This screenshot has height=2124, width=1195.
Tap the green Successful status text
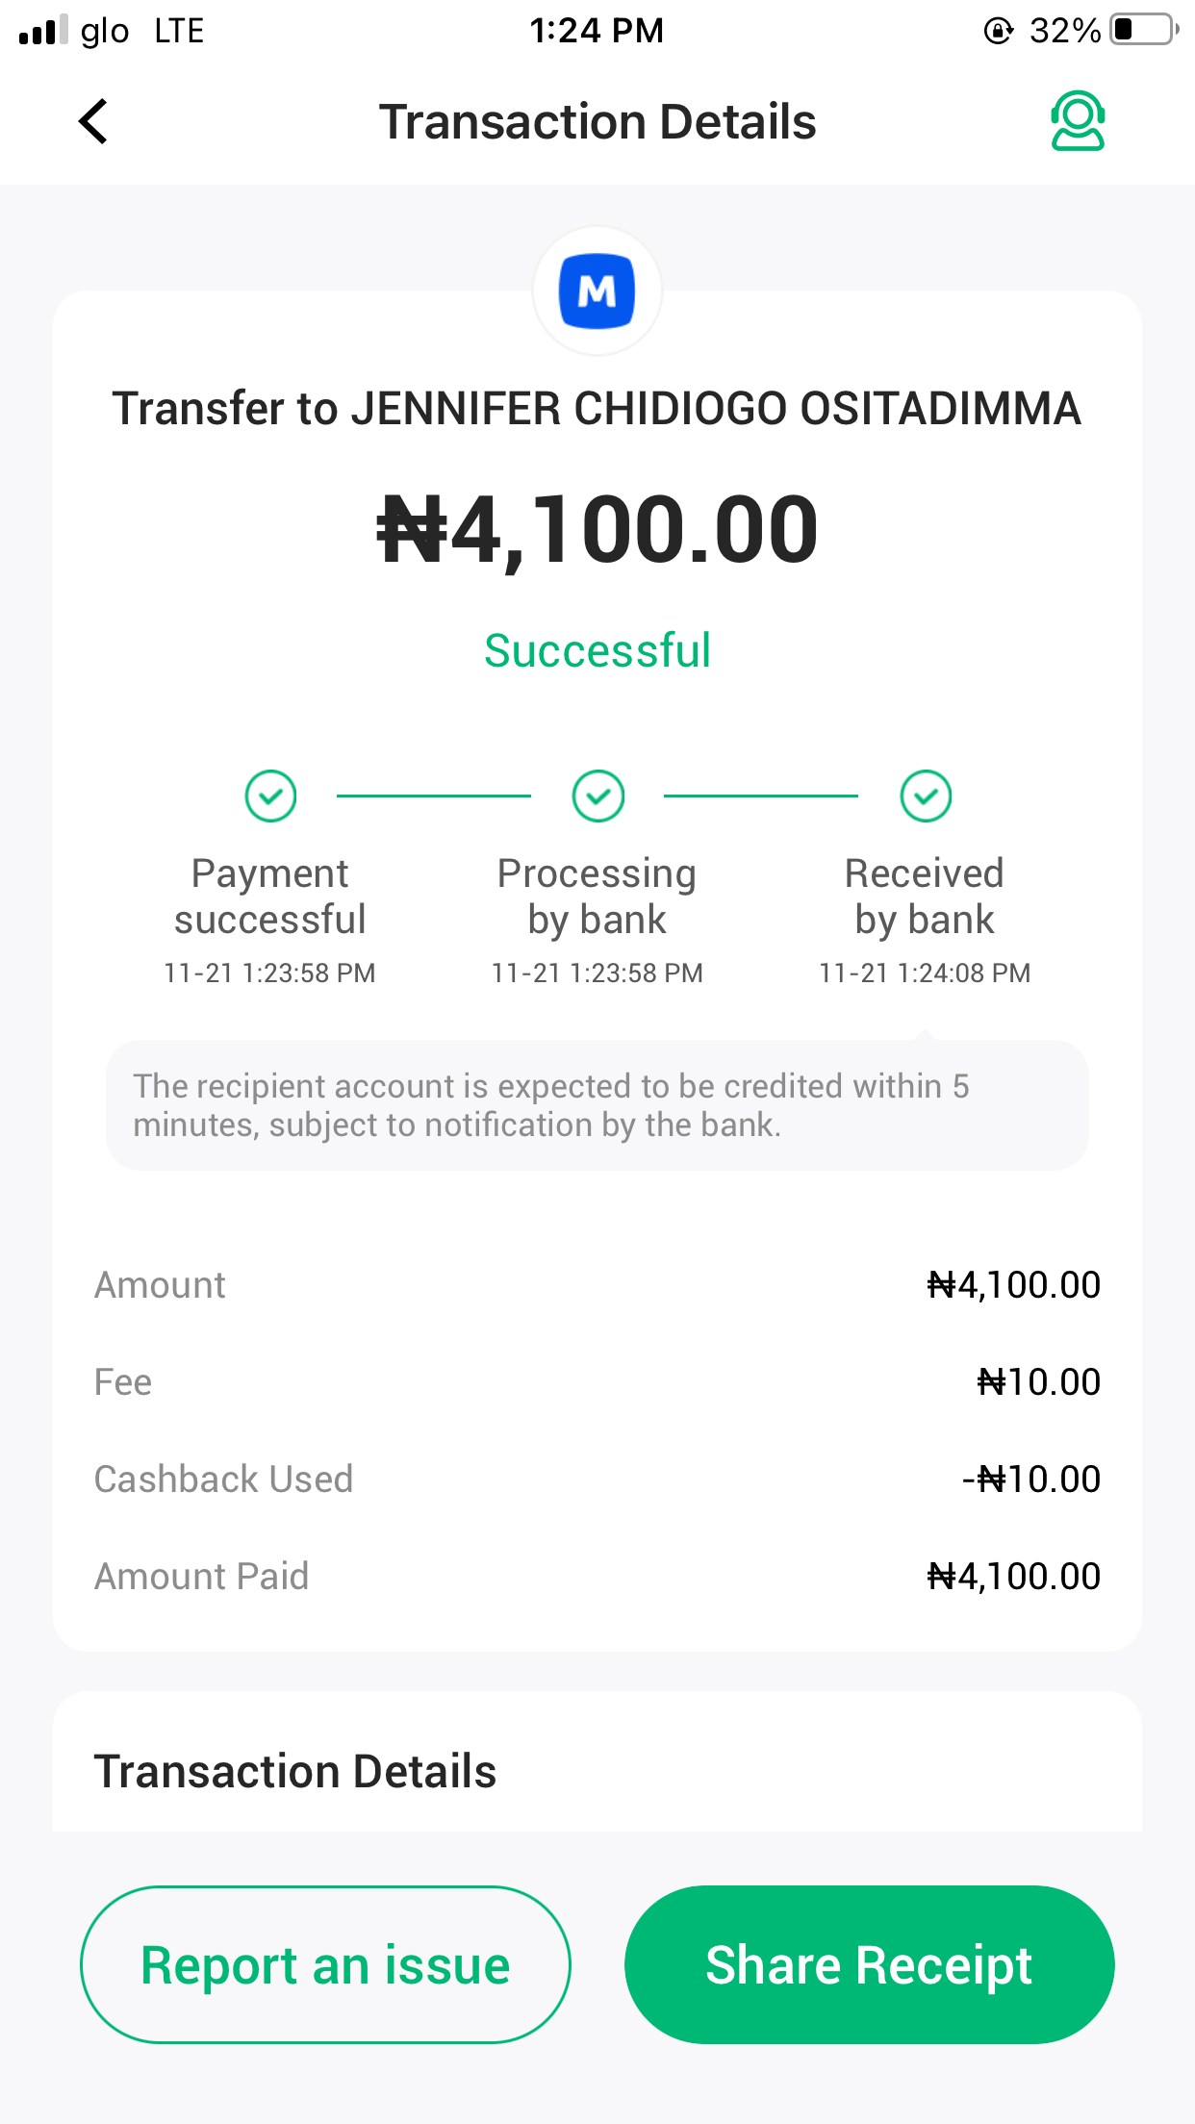597,651
